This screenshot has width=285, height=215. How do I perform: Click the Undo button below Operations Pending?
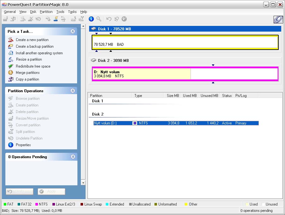[20, 191]
